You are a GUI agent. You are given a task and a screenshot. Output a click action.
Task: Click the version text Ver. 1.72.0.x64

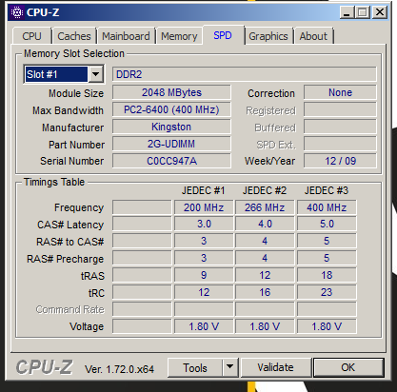tap(119, 369)
